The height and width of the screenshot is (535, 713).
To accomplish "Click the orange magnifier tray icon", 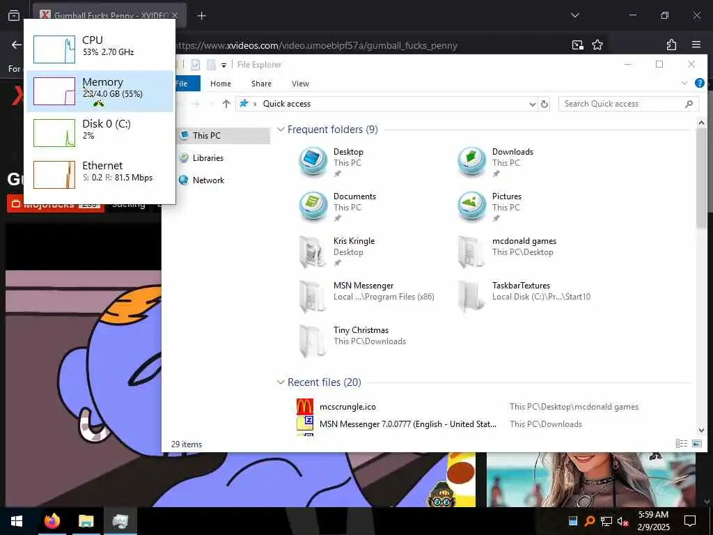I will [589, 521].
